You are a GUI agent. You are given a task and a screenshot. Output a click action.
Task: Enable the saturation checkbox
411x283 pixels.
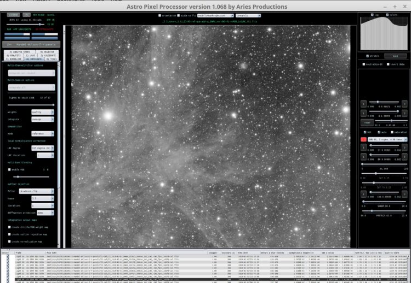pos(392,132)
